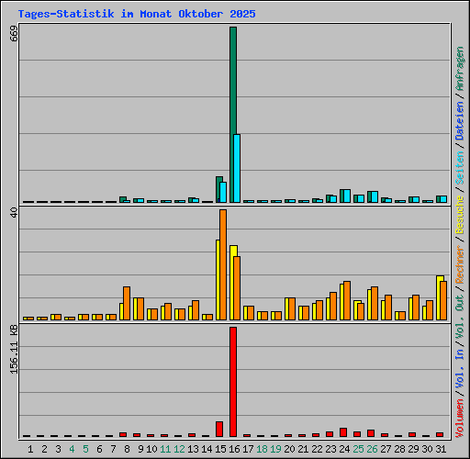Click the 'Vol. In' legend label

click(460, 369)
